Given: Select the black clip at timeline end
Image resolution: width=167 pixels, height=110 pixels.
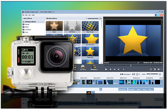Looking at the screenshot, I should click(x=157, y=82).
